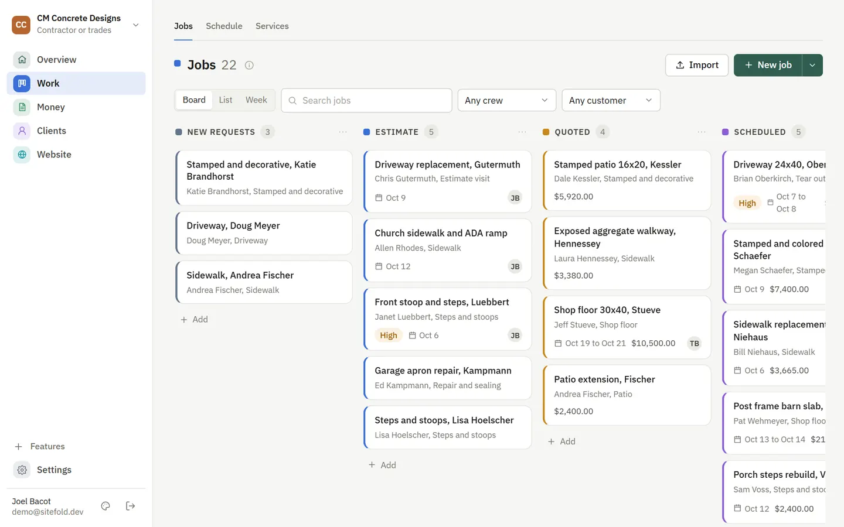Click High priority tag on Front stoop card
This screenshot has height=527, width=844.
pos(389,336)
